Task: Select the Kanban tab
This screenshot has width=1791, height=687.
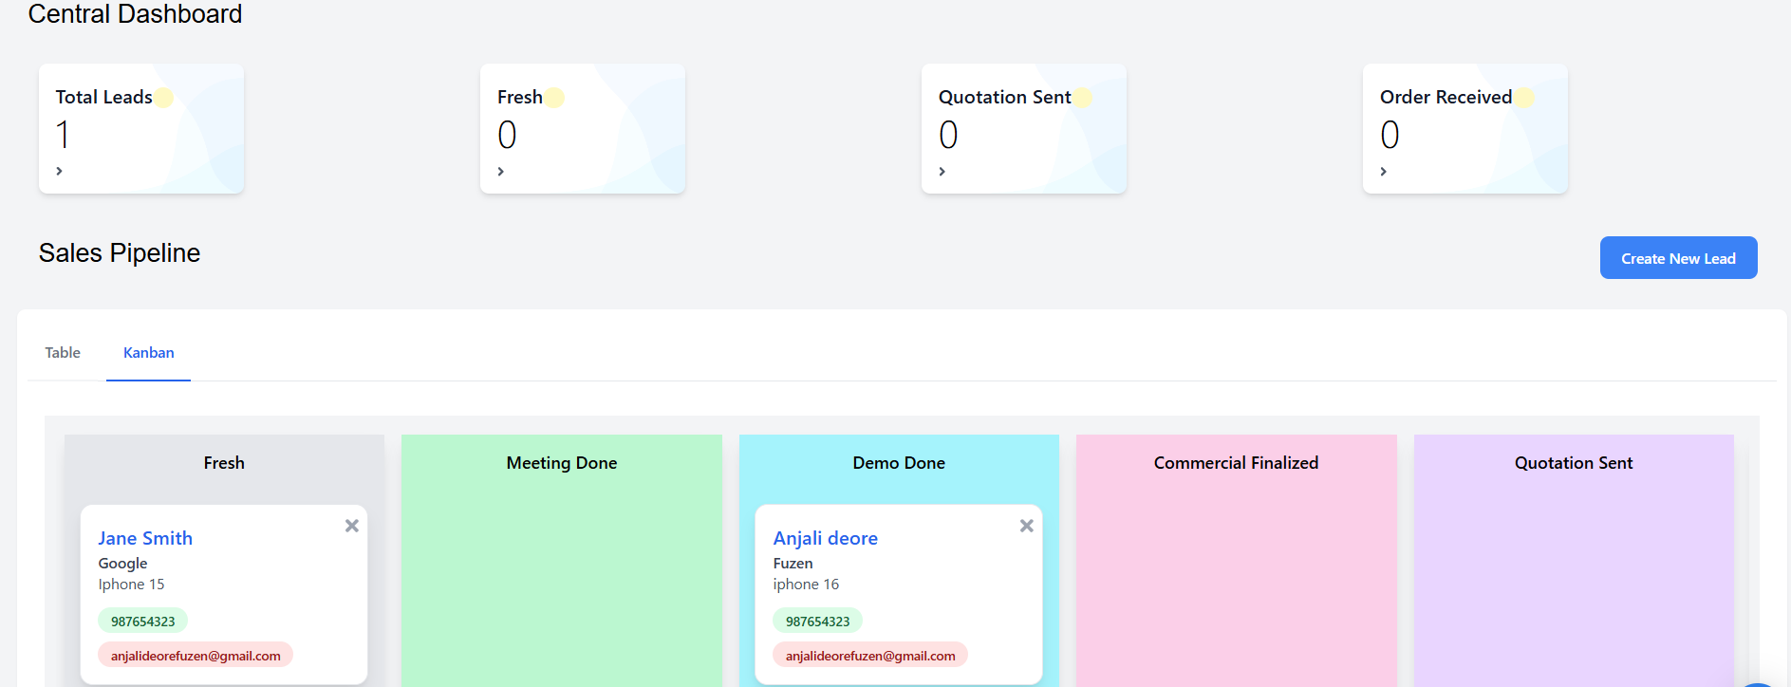Action: [x=149, y=353]
